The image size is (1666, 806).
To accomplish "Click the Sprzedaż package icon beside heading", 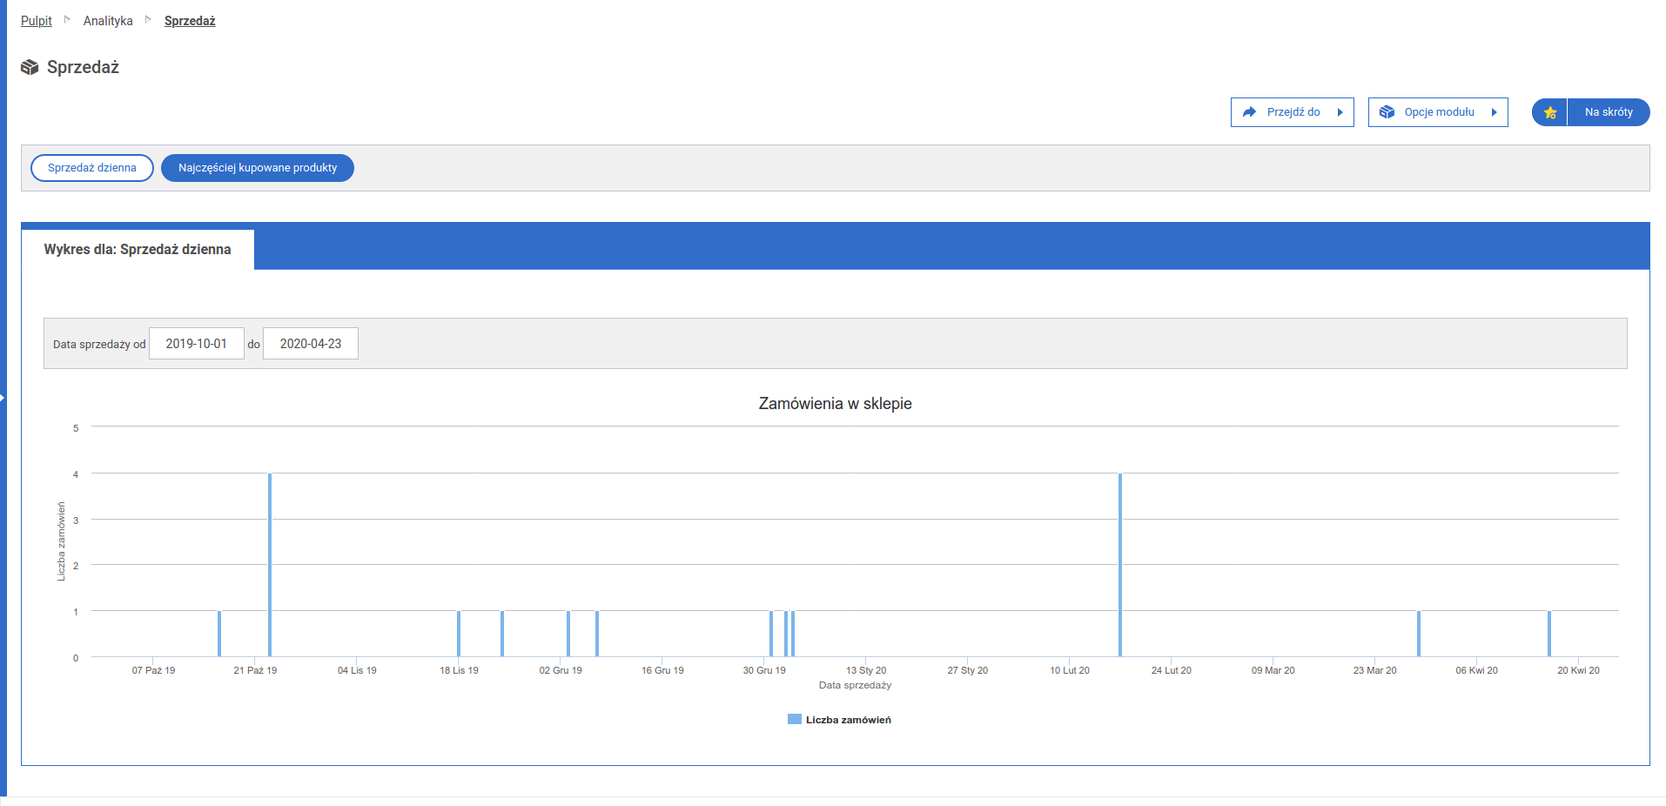I will tap(30, 67).
